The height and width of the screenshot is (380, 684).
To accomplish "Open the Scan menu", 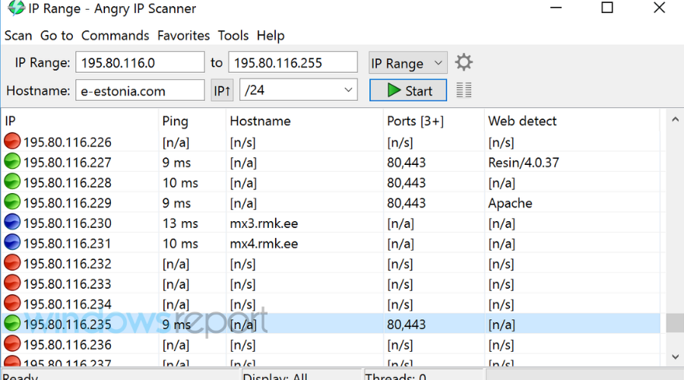I will tap(18, 36).
